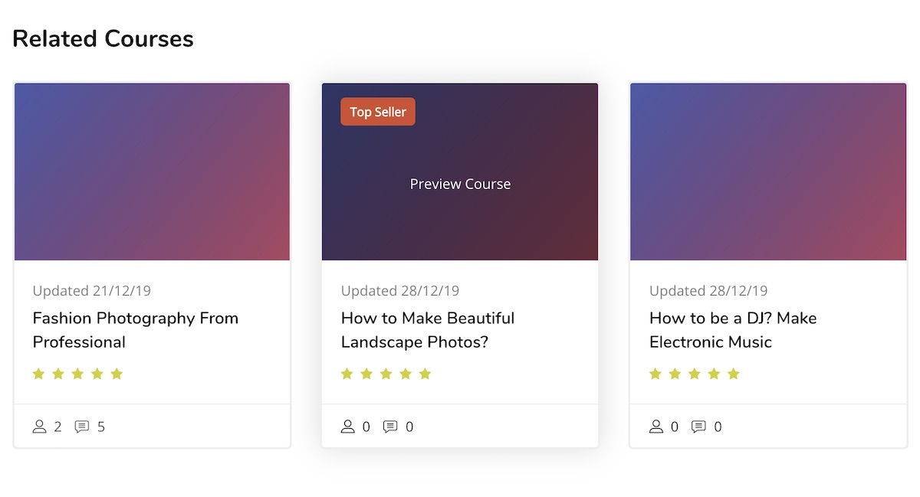Click Updated 28/12/19 date on DJ card
Viewport: 920px width, 497px height.
point(708,291)
